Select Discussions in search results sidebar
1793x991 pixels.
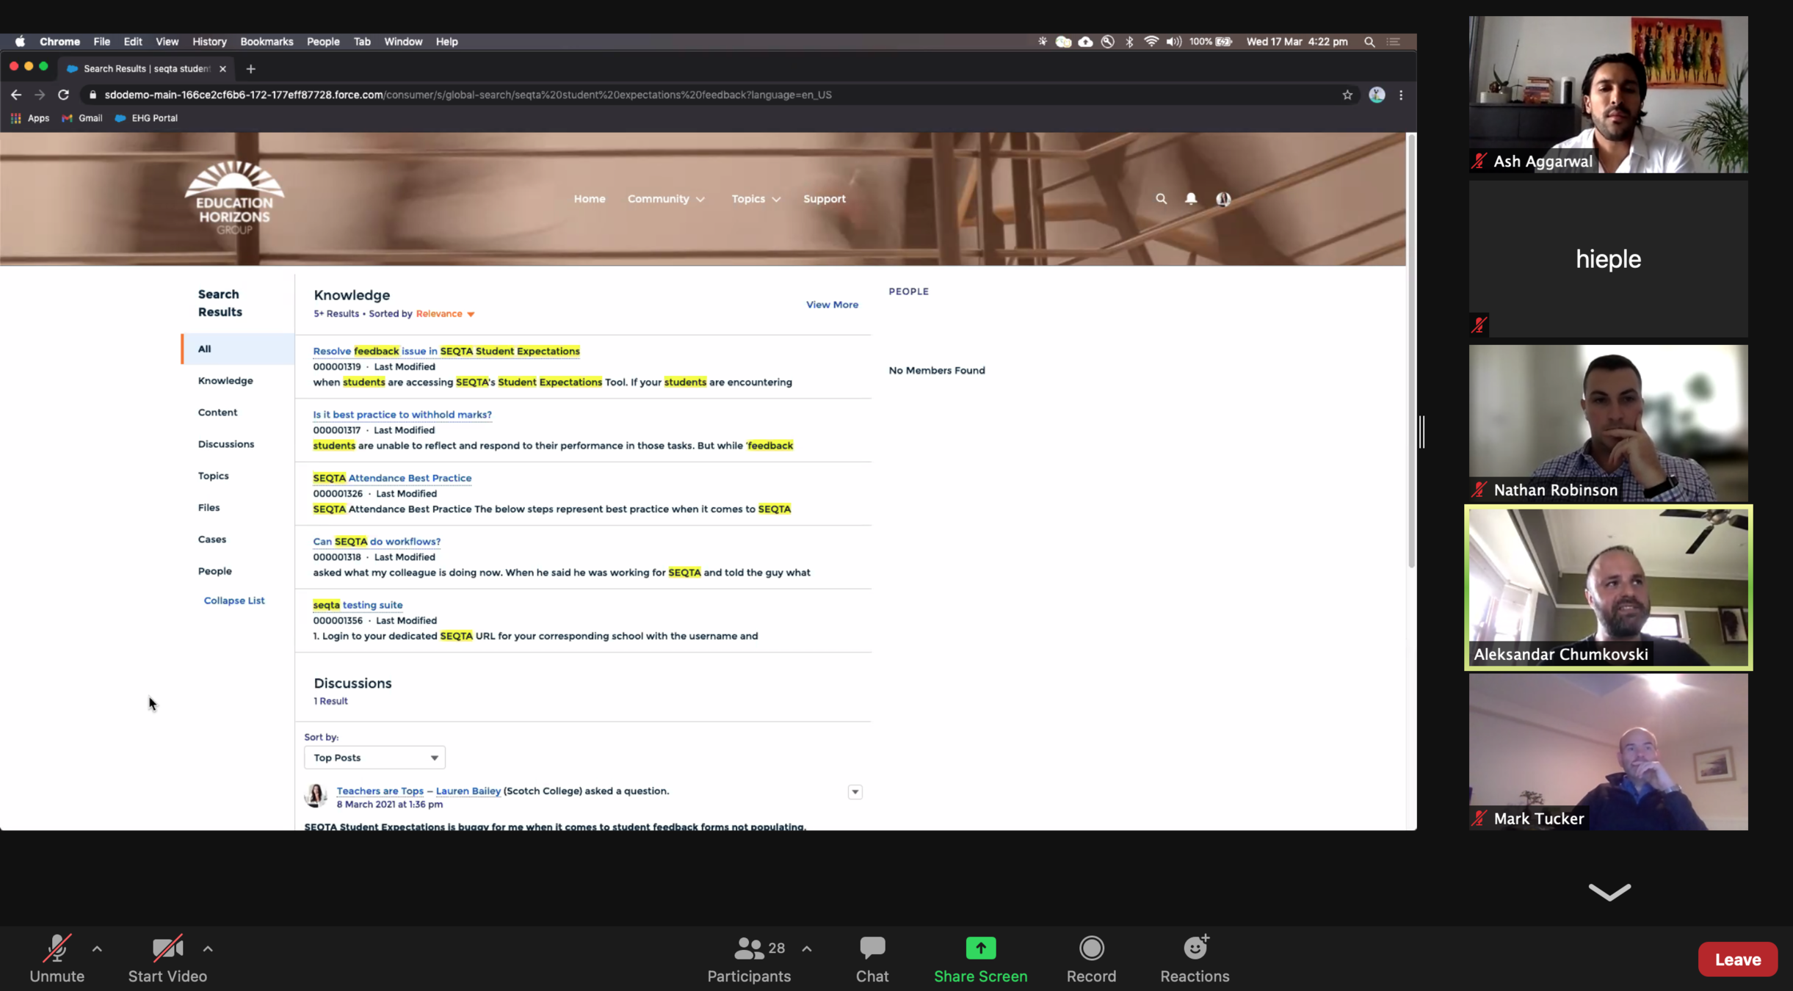pos(225,444)
